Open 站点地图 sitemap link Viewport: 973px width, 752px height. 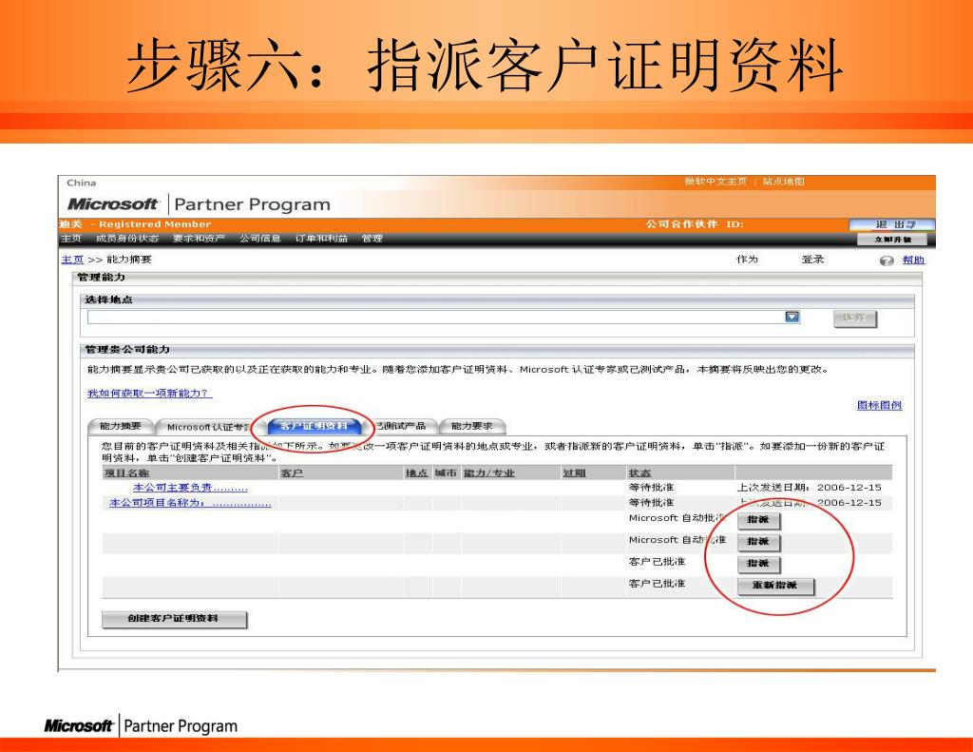click(783, 182)
